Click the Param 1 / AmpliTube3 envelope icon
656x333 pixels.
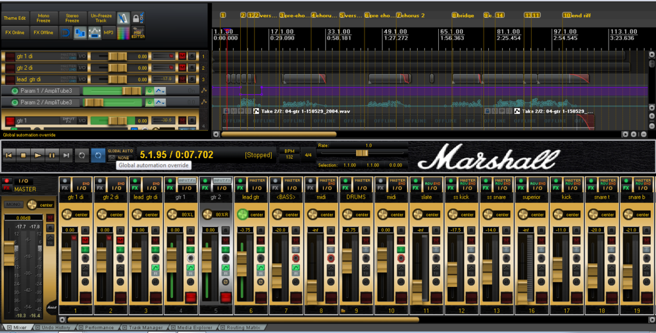pyautogui.click(x=204, y=90)
